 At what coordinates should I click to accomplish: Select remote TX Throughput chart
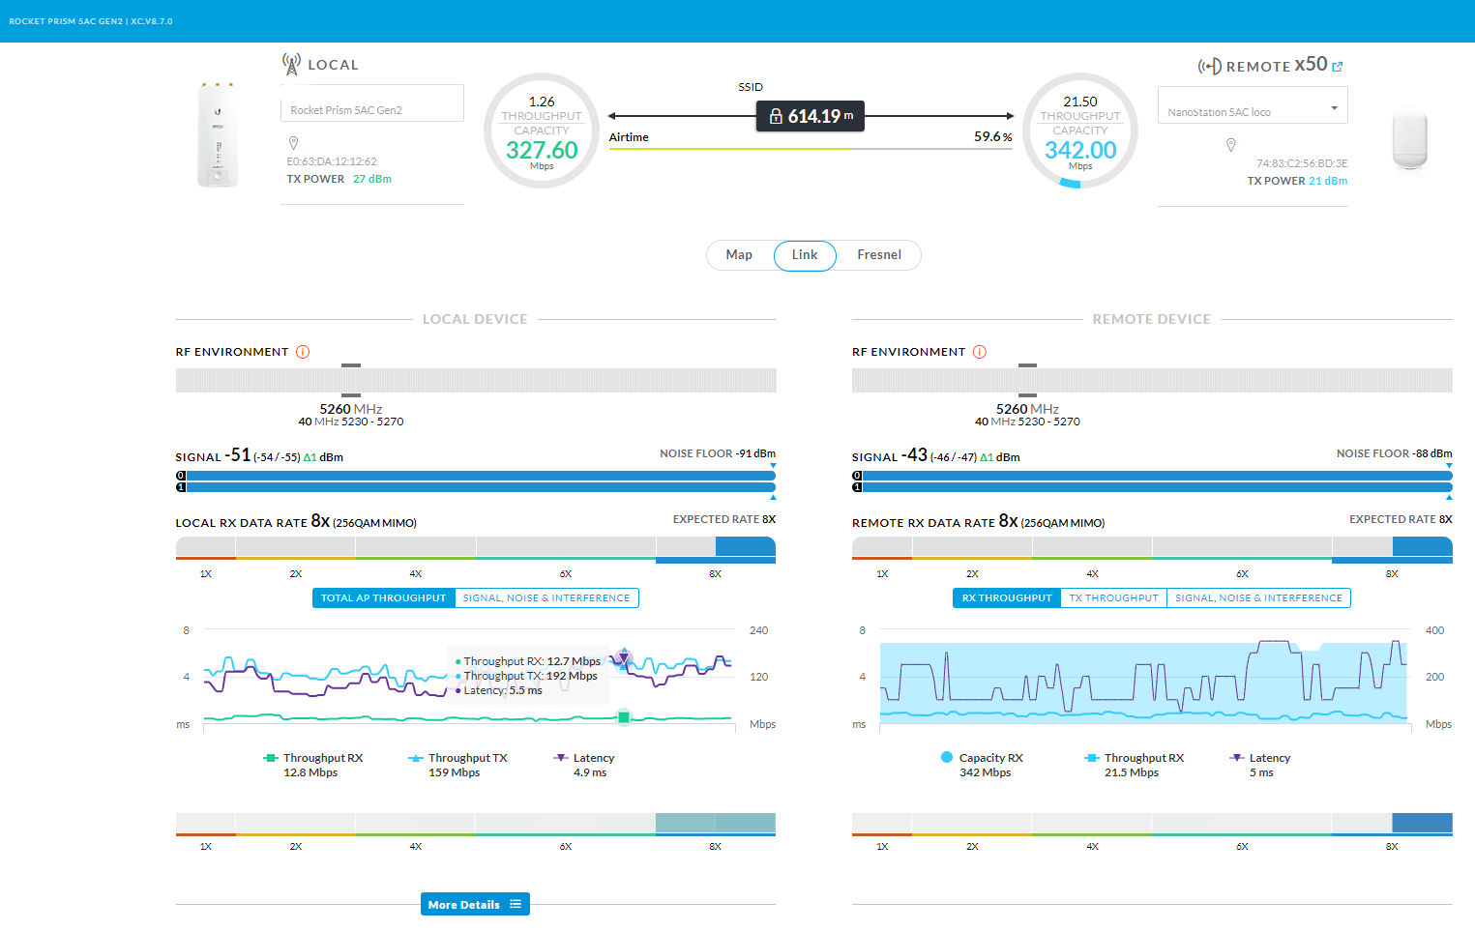[x=1113, y=598]
